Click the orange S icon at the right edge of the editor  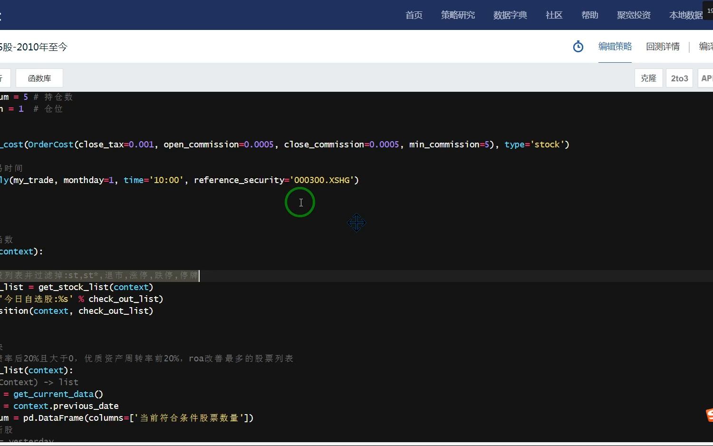709,415
